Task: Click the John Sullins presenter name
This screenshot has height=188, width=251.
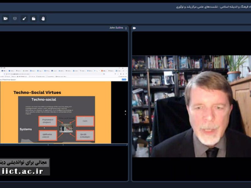Action: 116,28
